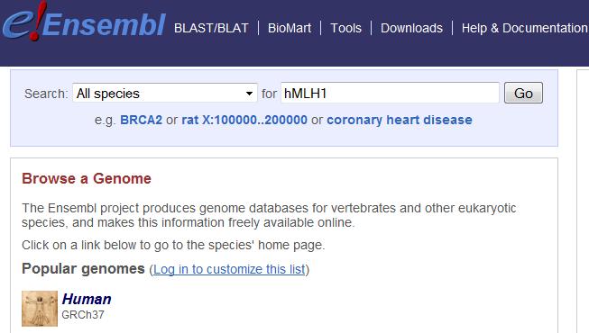Click the BRCA2 example link
This screenshot has width=589, height=333.
[141, 120]
